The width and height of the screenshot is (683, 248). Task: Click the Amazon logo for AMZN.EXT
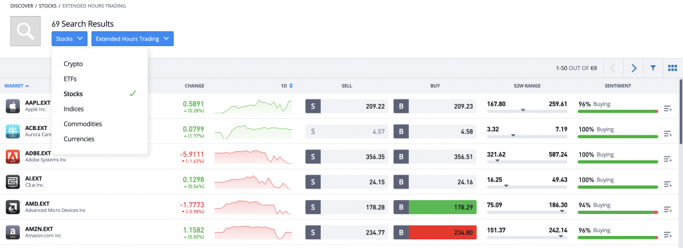13,232
